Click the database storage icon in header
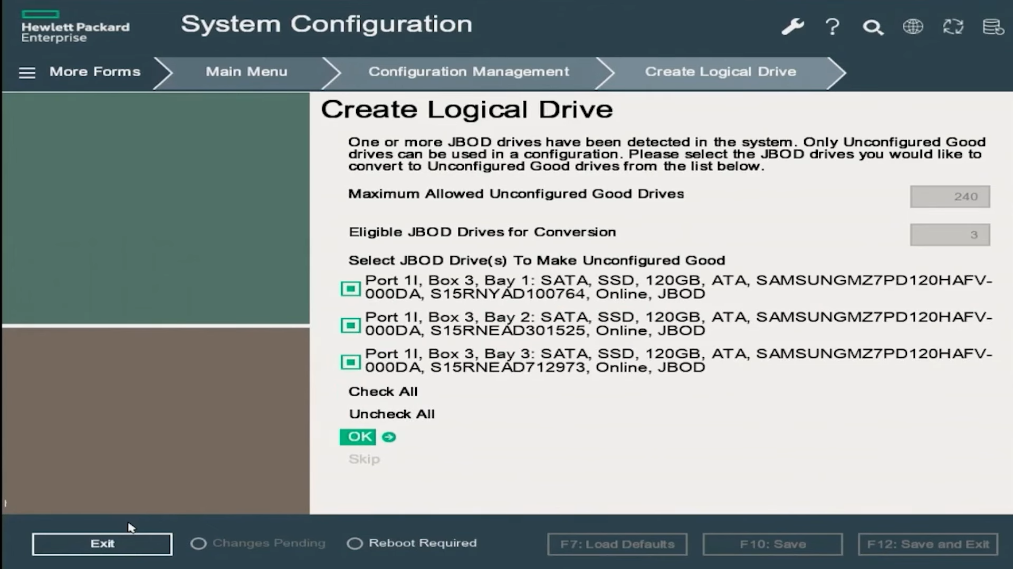Screen dimensions: 1013x569 coord(993,26)
